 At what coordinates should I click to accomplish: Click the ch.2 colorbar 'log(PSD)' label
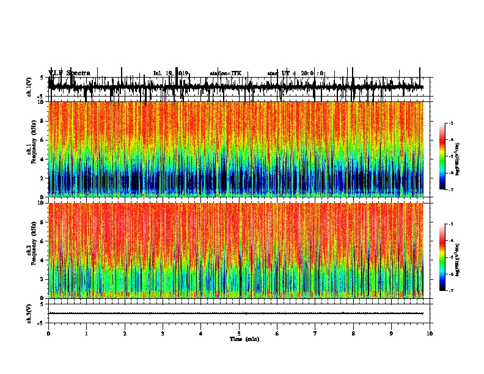458,260
